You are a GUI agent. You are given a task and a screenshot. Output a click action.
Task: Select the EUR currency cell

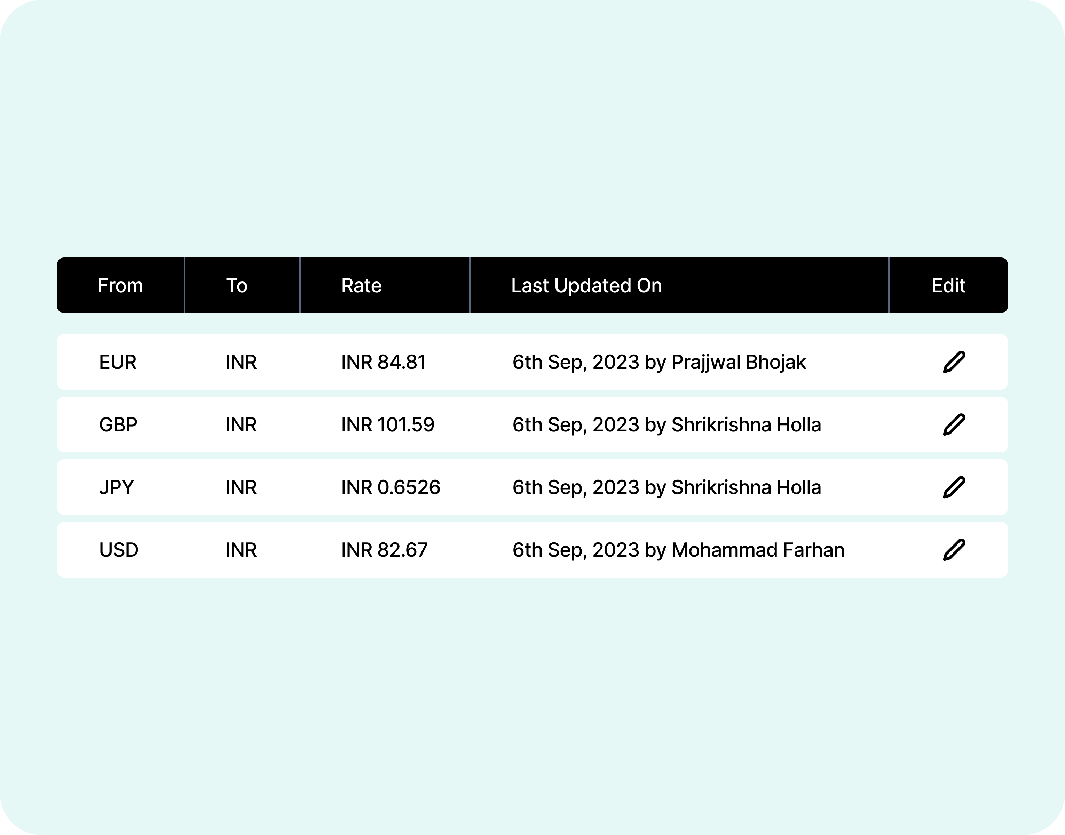click(x=118, y=362)
